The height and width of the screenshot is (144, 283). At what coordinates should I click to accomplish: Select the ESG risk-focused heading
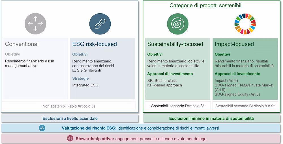click(x=95, y=44)
